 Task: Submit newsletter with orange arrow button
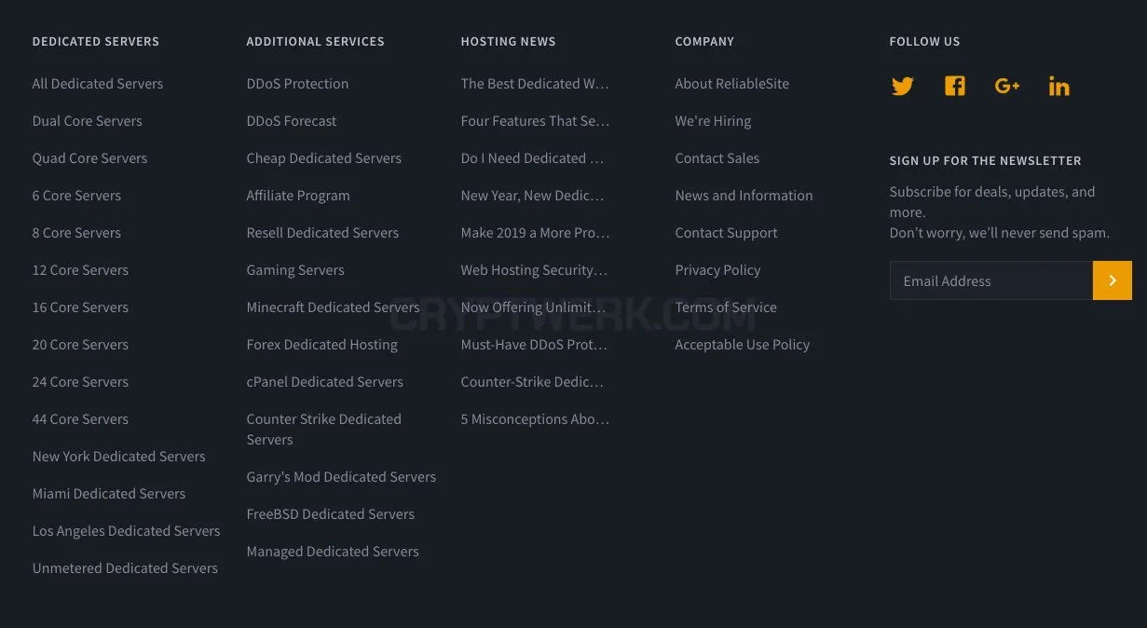1113,280
